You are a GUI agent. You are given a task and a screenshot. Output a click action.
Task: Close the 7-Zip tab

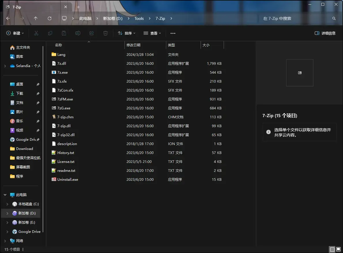click(66, 7)
